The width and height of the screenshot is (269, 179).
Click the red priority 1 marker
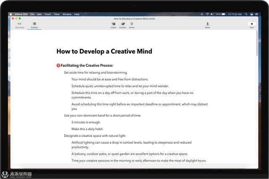click(58, 66)
